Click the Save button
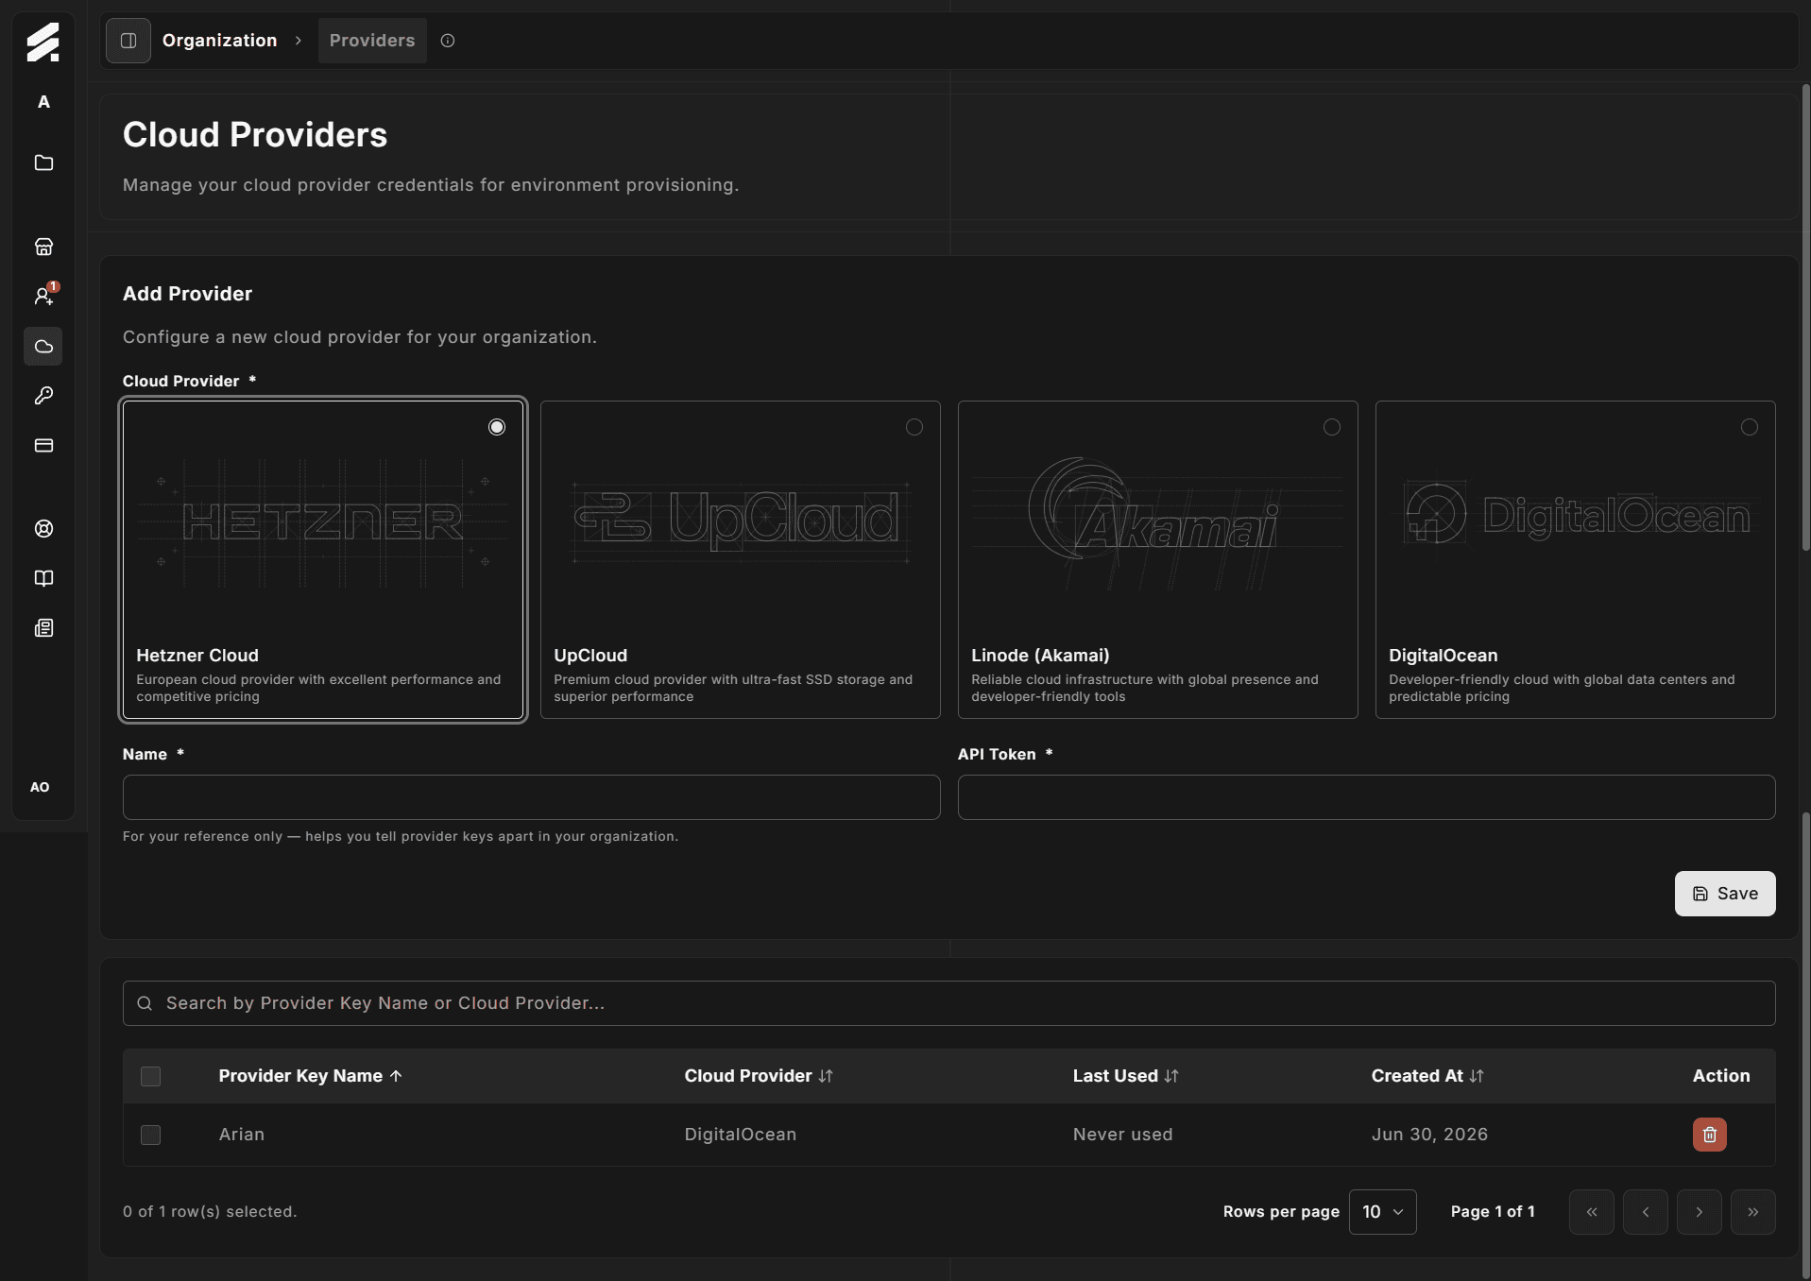Viewport: 1811px width, 1281px height. (1724, 894)
